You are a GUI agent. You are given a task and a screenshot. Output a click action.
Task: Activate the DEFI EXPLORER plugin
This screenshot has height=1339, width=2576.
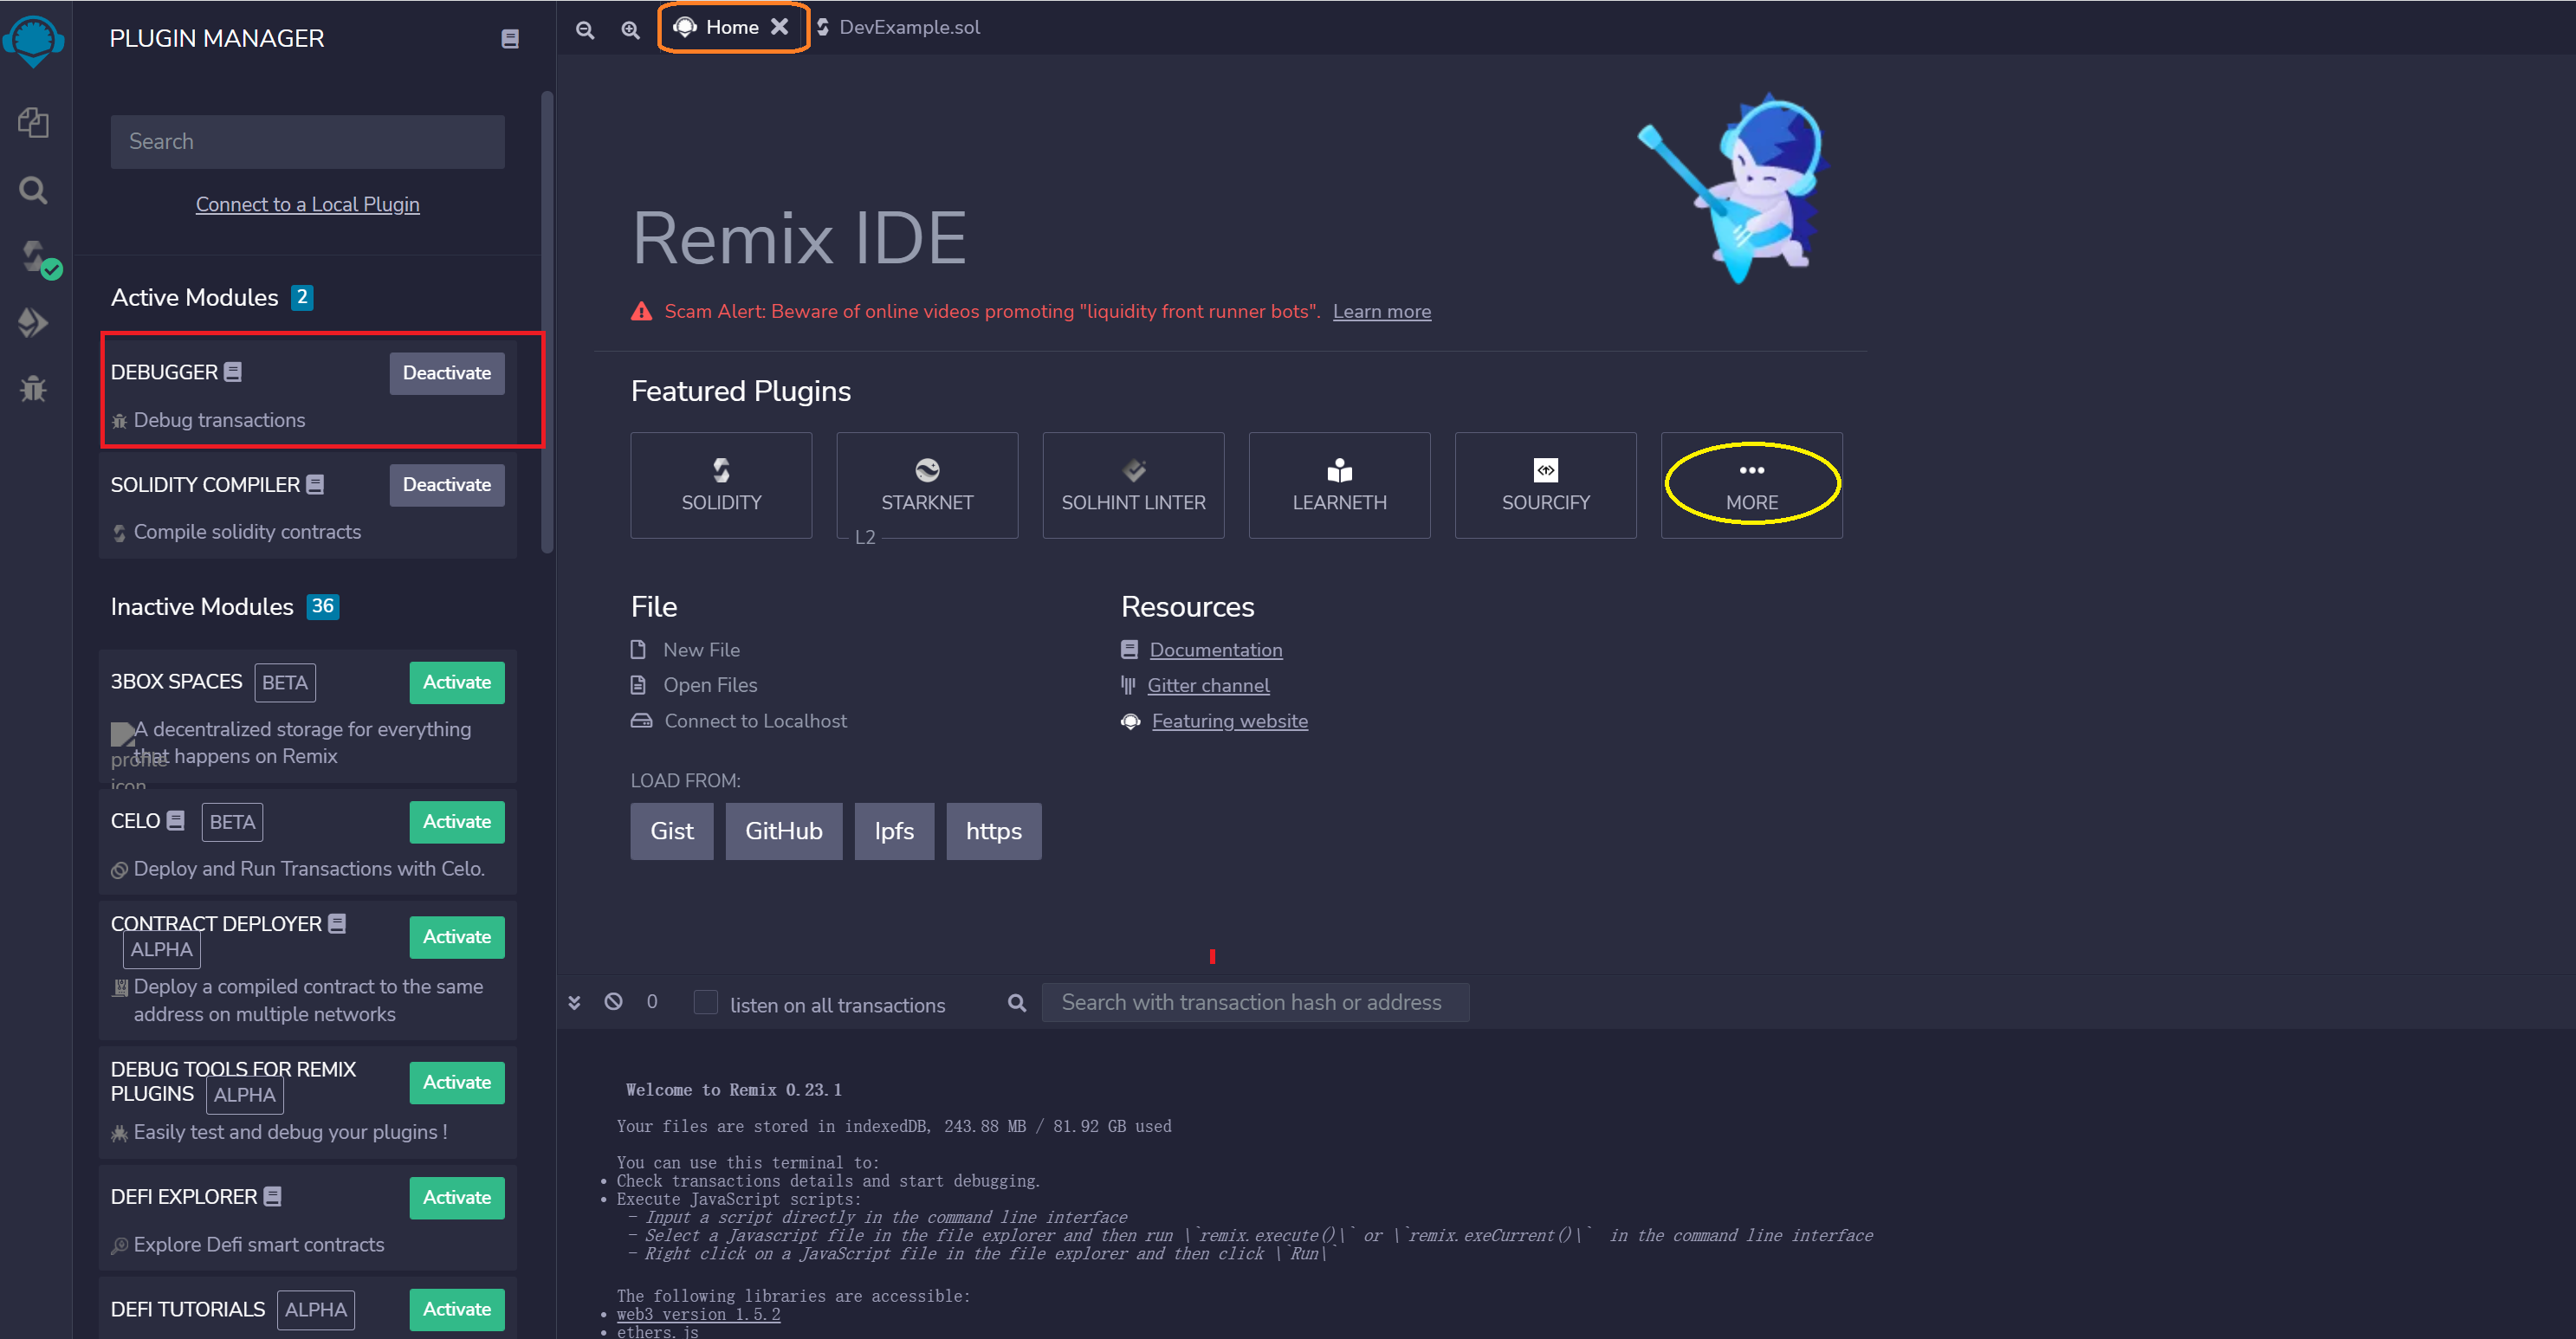pos(457,1197)
